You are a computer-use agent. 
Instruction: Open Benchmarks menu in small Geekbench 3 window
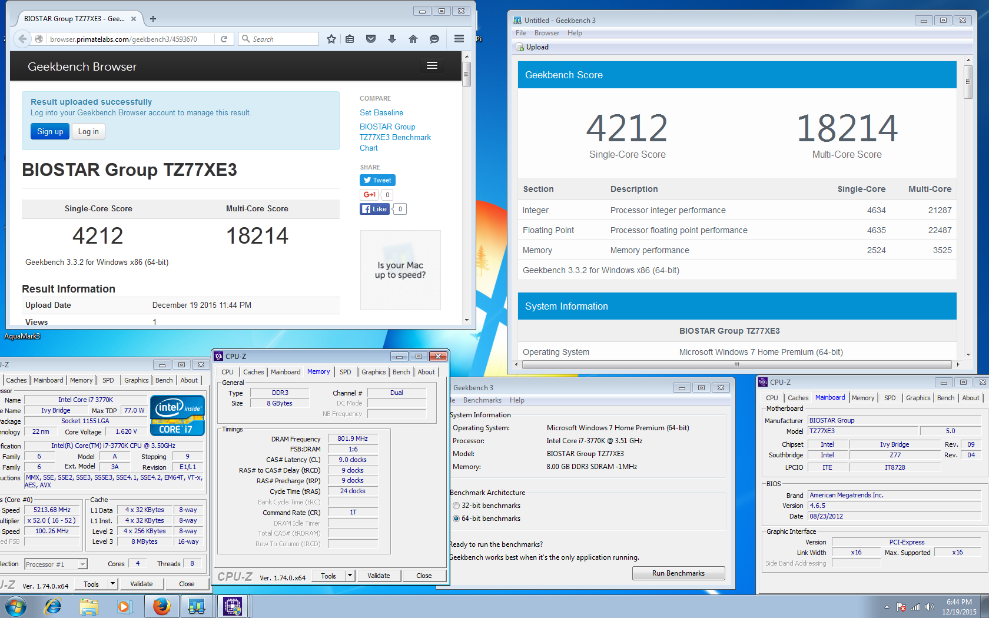pyautogui.click(x=482, y=400)
